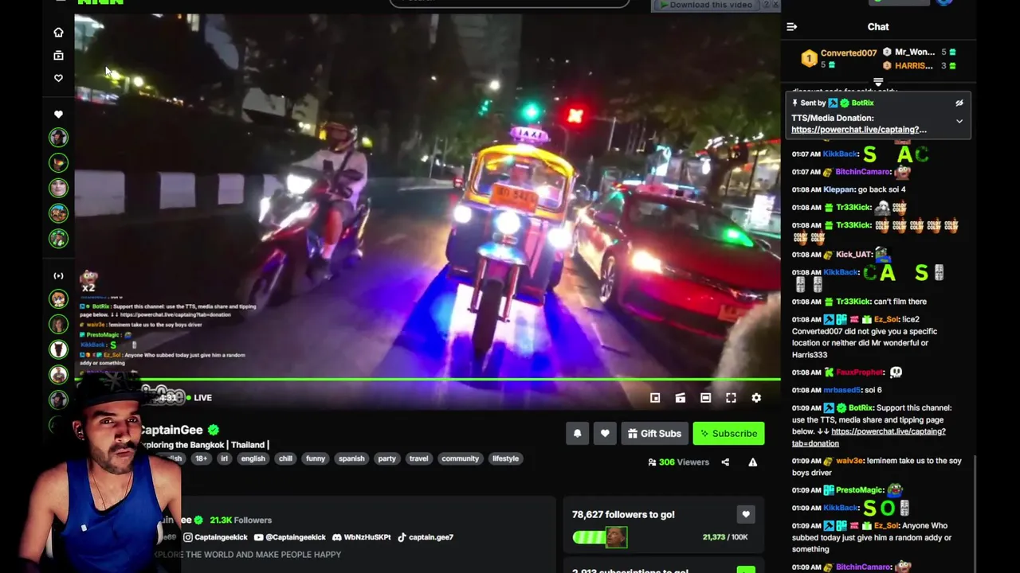Click the chat panel scrollbar

tap(975, 514)
